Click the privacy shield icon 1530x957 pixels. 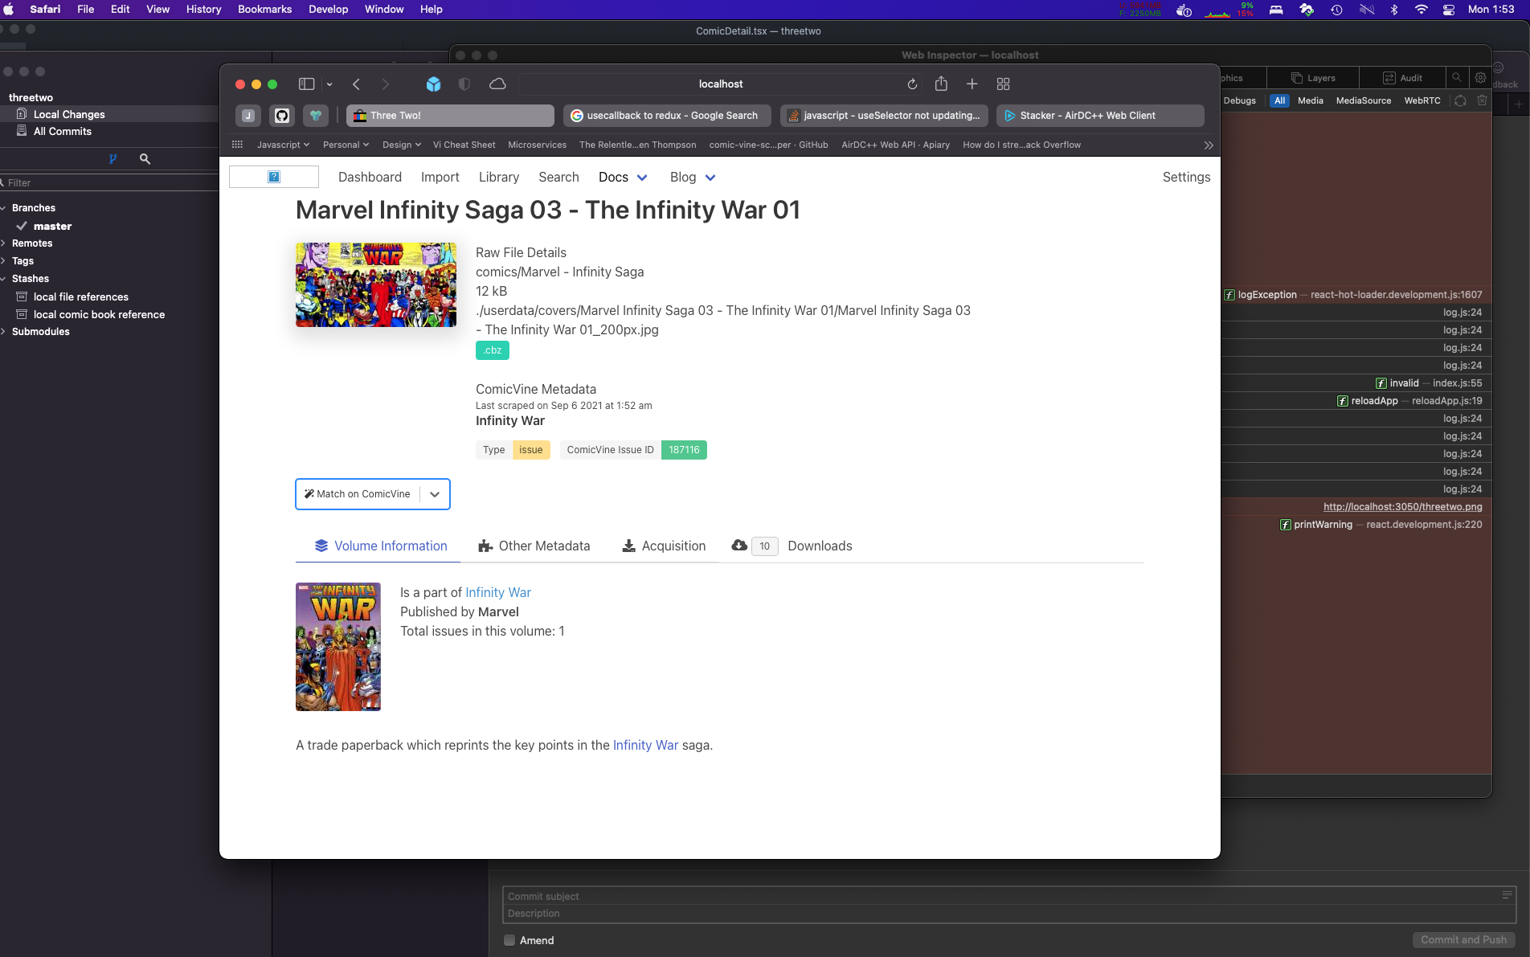[464, 84]
